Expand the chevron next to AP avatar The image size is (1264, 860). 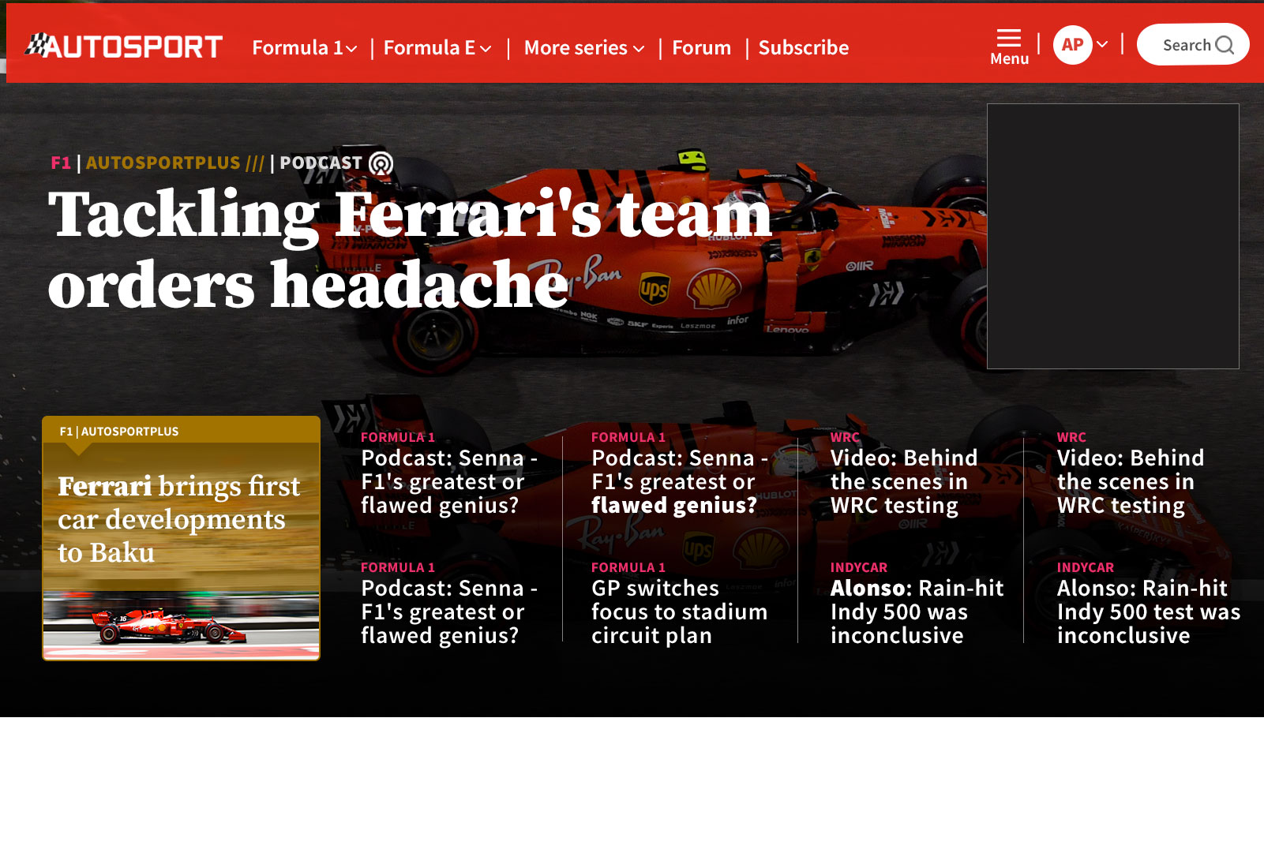1102,45
